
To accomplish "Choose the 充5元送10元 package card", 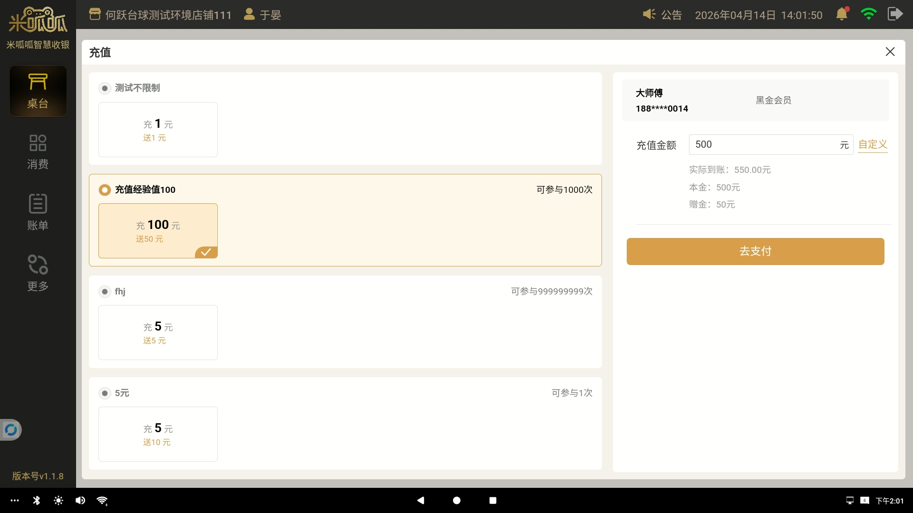I will (158, 434).
